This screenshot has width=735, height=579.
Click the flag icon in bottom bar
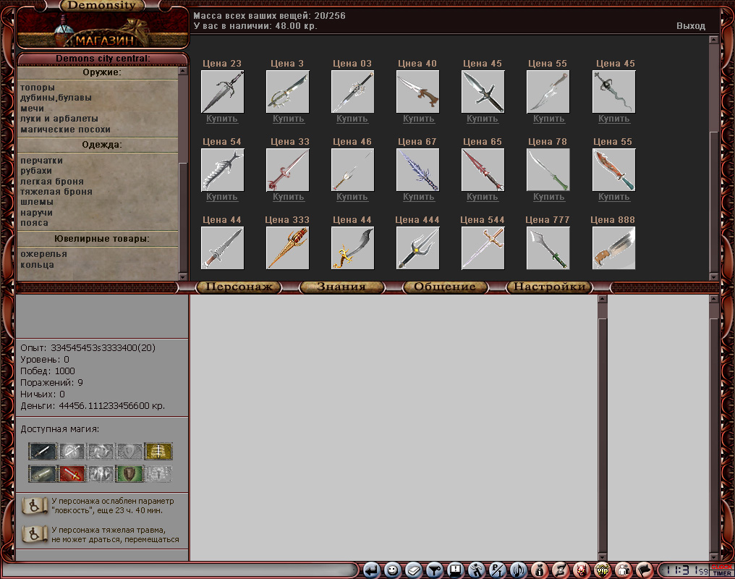point(645,570)
